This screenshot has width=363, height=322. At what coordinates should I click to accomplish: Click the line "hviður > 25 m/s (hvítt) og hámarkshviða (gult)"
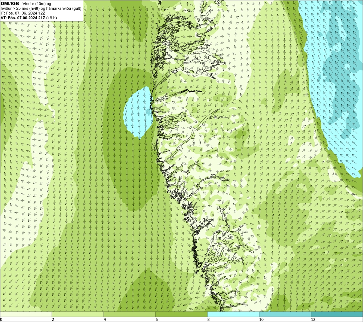point(41,9)
